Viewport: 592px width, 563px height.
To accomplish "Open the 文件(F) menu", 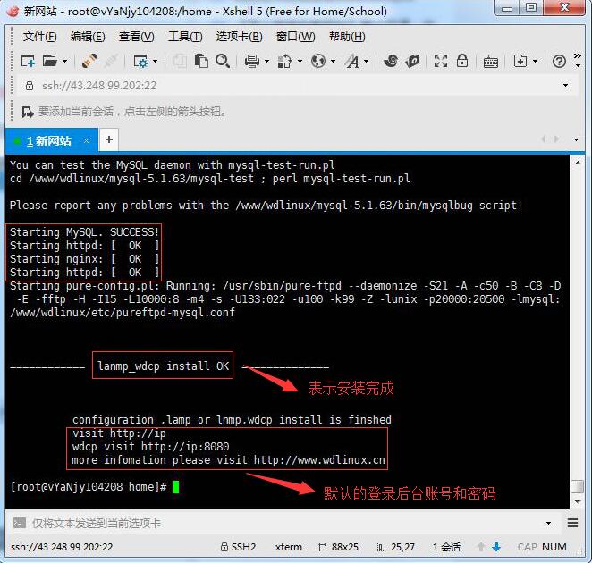I will 39,37.
